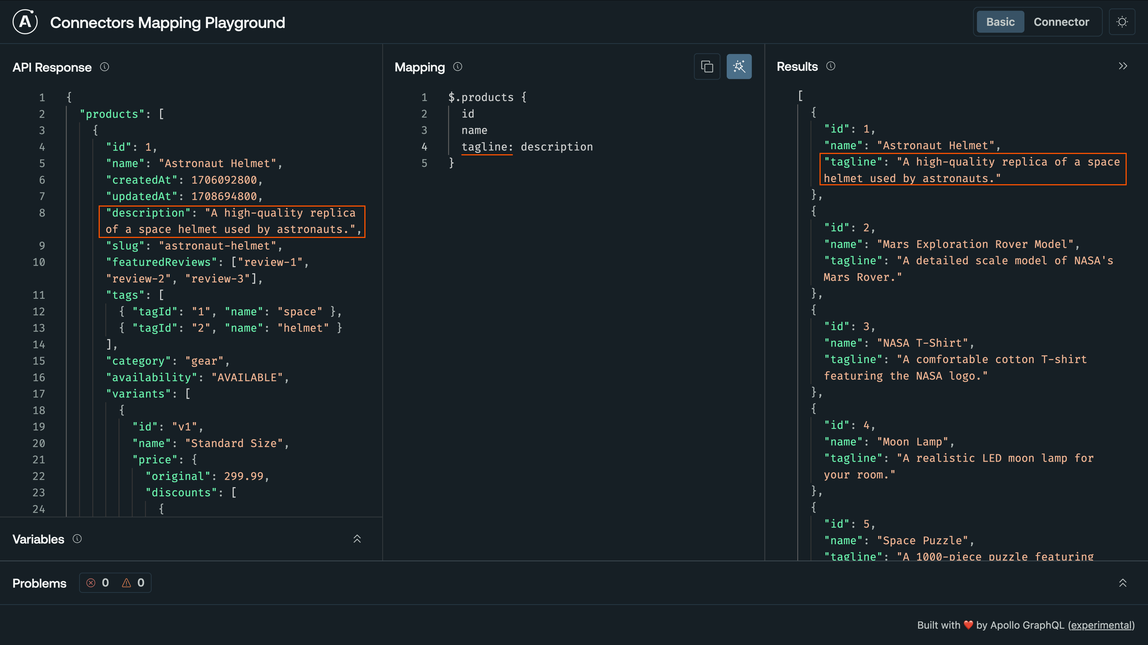Collapse the Problems panel
Image resolution: width=1148 pixels, height=645 pixels.
pyautogui.click(x=1123, y=582)
